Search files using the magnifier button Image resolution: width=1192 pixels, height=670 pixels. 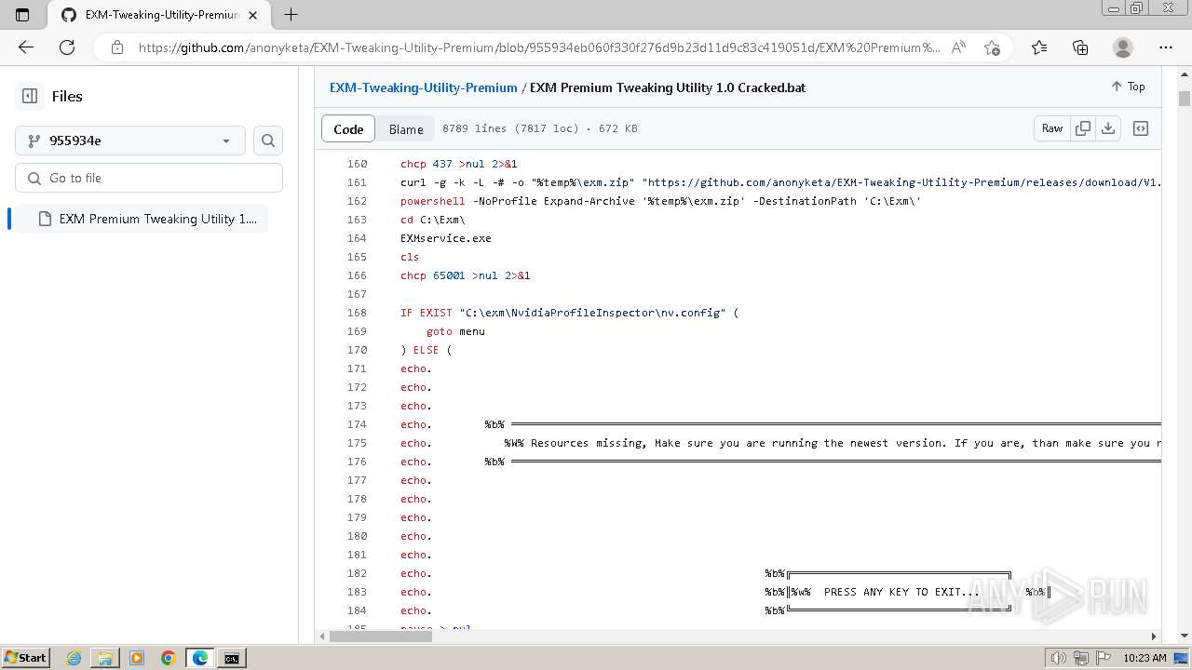click(x=268, y=141)
